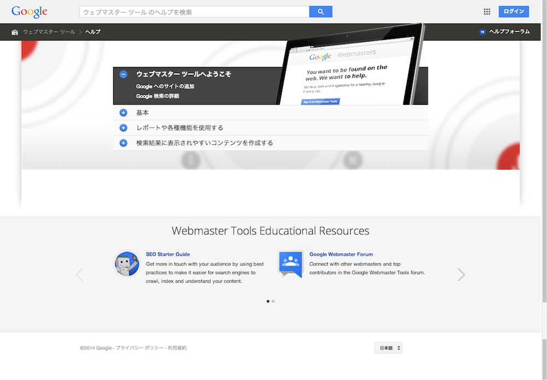Viewport: 547px width, 380px height.
Task: Expand the 検索結果に表示されやすいコンテンツを作成する section
Action: point(124,143)
